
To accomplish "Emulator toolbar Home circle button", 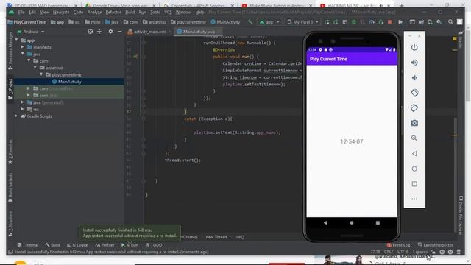I will (414, 169).
